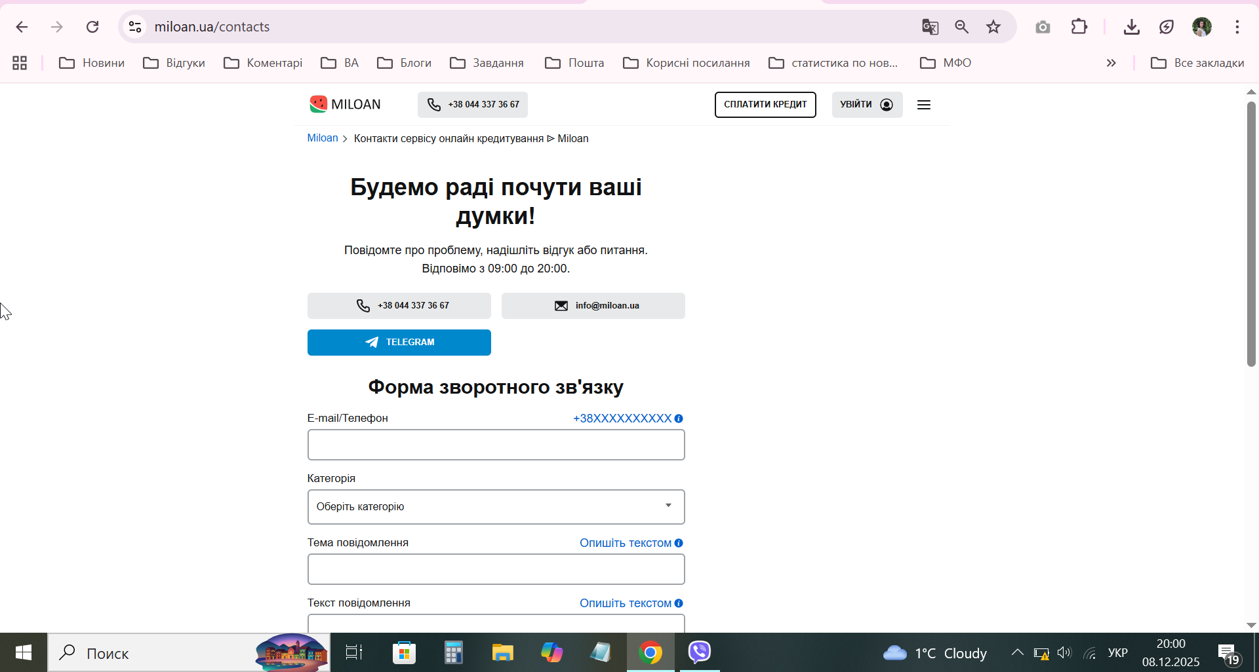This screenshot has width=1259, height=672.
Task: Show hidden system tray icons
Action: pos(1017,652)
